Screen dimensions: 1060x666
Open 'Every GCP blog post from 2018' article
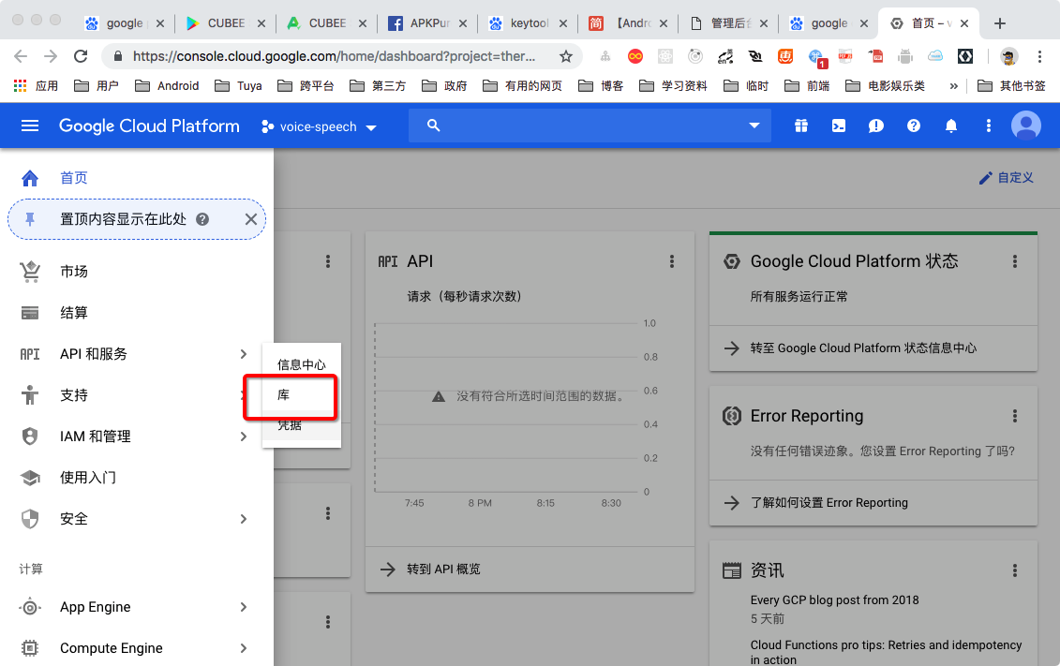[x=834, y=599]
